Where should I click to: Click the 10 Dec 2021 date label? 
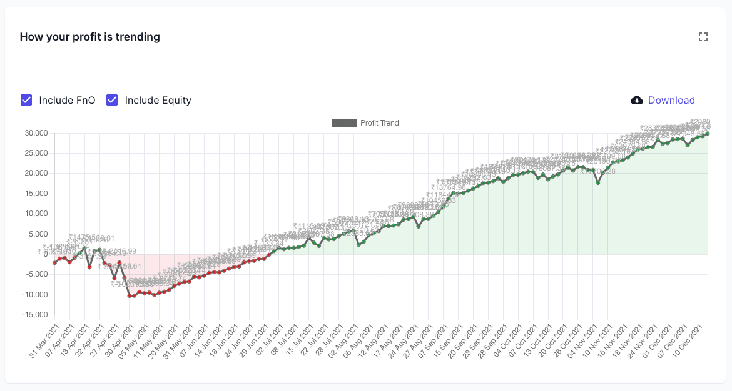(x=686, y=342)
